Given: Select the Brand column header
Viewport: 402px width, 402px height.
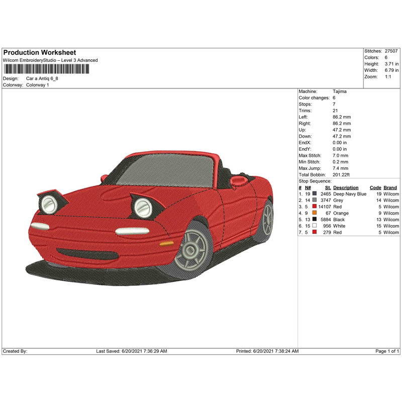Looking at the screenshot, I should point(390,187).
